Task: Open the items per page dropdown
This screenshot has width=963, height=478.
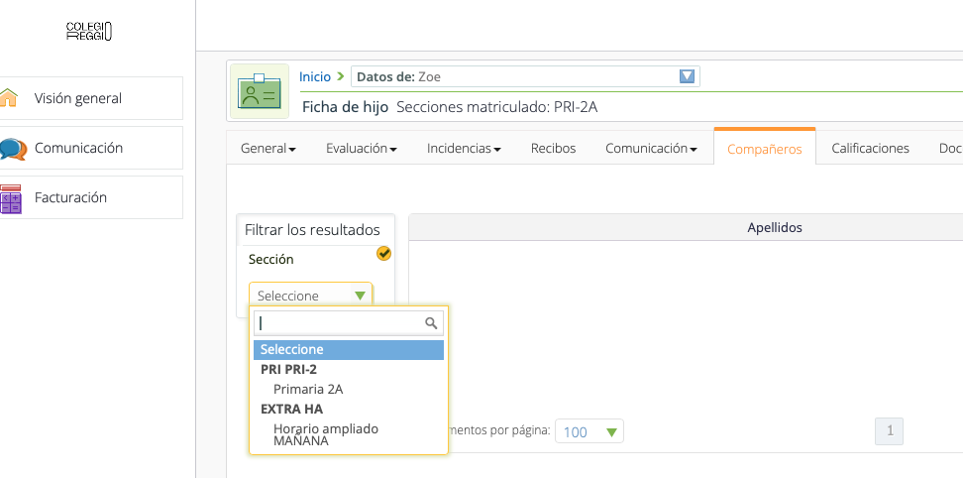Action: (589, 431)
